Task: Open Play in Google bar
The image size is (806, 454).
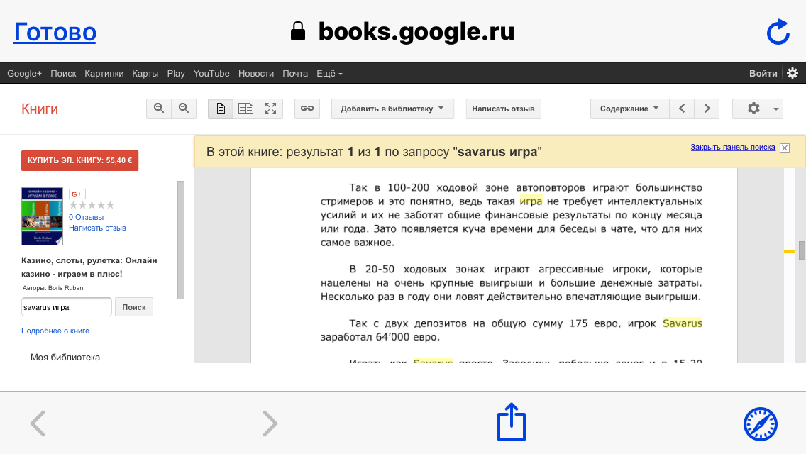Action: pyautogui.click(x=176, y=74)
